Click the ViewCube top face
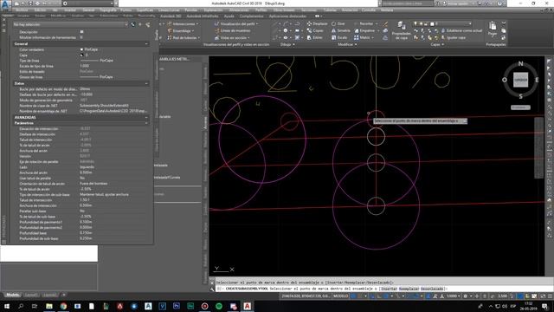Image resolution: width=554 pixels, height=312 pixels. tap(520, 80)
